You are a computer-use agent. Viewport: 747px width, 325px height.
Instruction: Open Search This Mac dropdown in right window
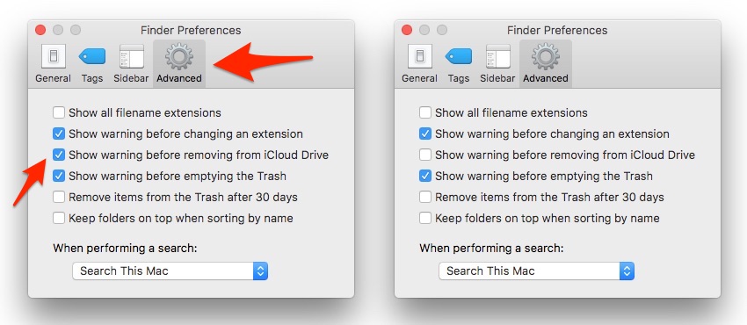coord(536,271)
